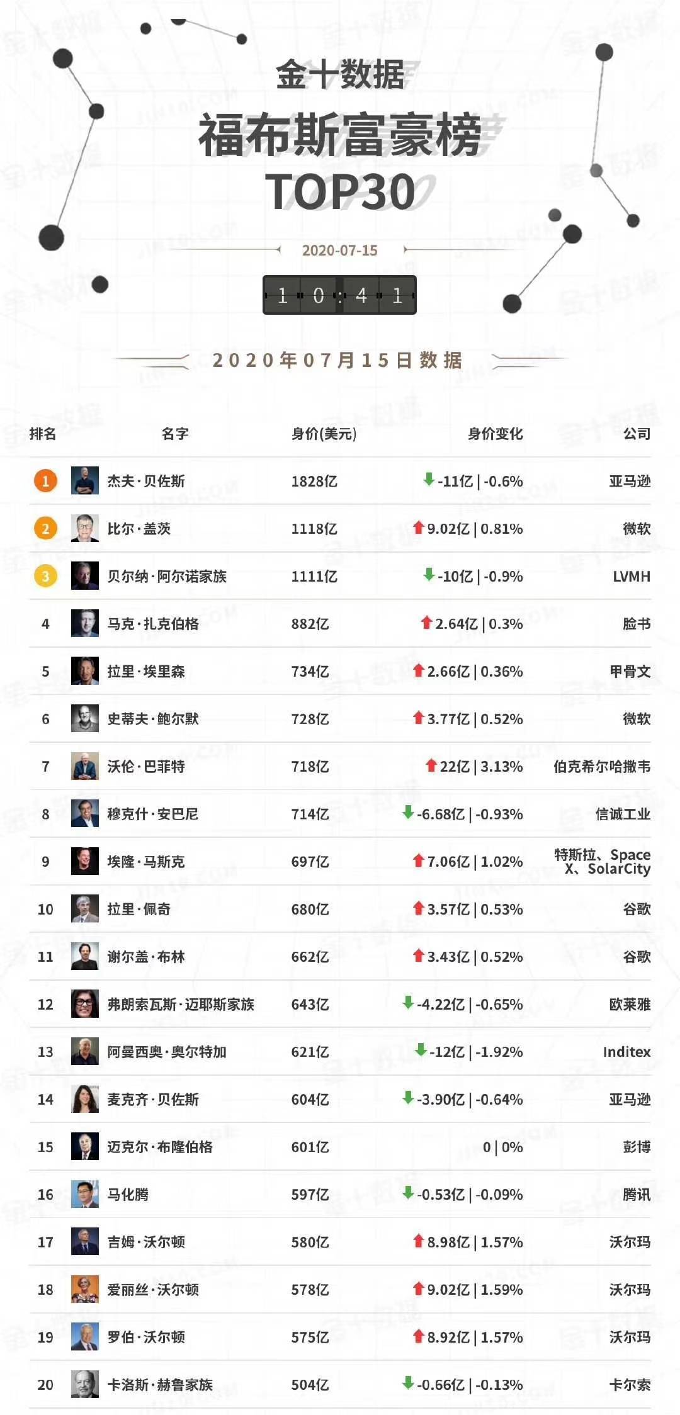
Task: Click the red up arrow in 埃隆·马斯克 row
Action: pos(418,860)
